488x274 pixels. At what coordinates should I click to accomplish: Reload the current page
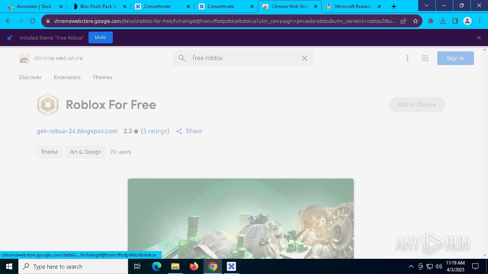click(x=33, y=21)
